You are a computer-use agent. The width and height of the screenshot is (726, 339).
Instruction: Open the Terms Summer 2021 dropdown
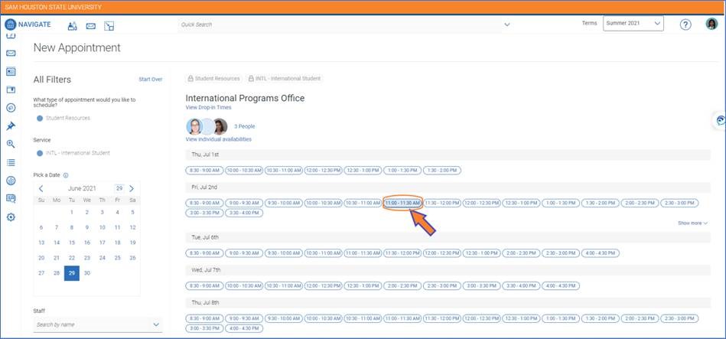tap(633, 24)
